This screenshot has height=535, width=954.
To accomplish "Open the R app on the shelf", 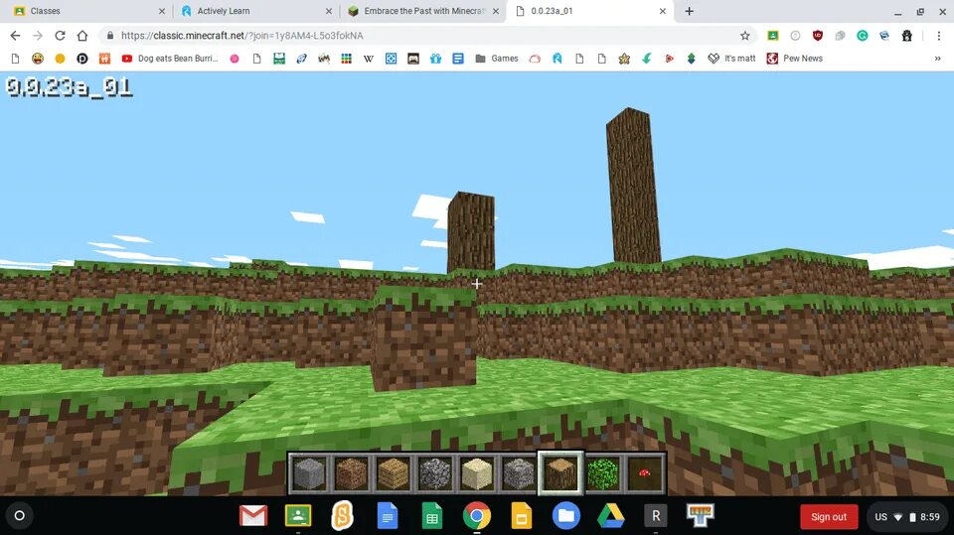I will coord(656,516).
